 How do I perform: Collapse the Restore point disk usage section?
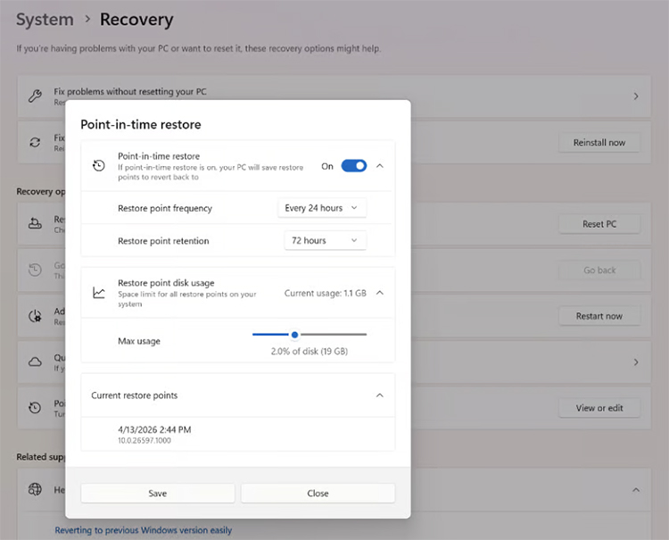tap(380, 293)
